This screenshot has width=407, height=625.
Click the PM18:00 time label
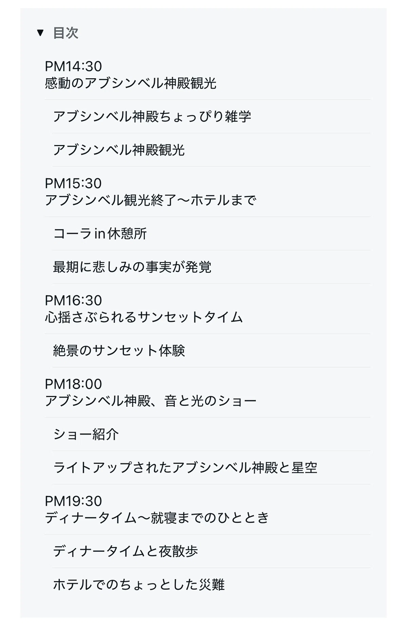pyautogui.click(x=73, y=384)
